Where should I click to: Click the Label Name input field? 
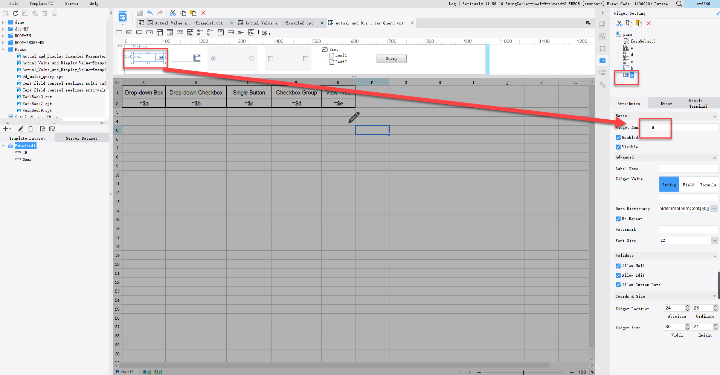click(689, 169)
